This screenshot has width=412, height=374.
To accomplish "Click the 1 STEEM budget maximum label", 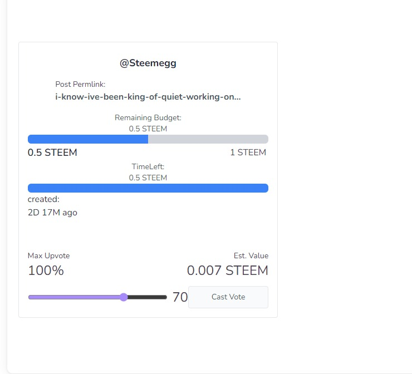I will click(248, 152).
